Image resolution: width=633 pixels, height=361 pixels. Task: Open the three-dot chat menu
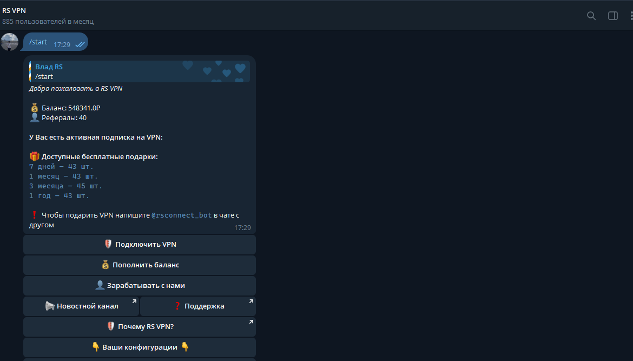tap(631, 16)
